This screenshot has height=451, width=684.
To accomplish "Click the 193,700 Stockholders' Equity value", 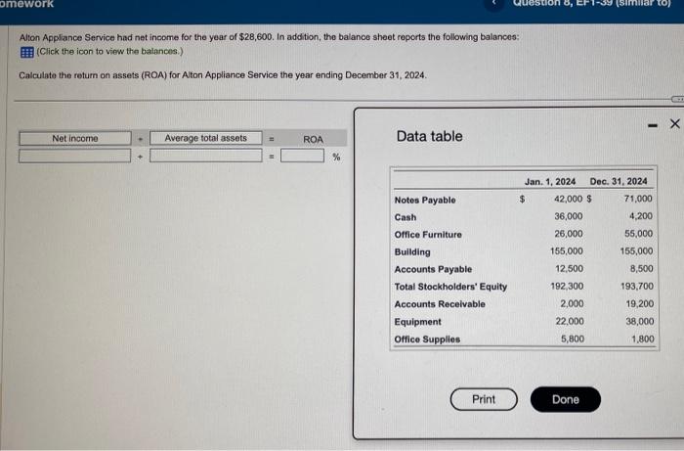I will (637, 287).
